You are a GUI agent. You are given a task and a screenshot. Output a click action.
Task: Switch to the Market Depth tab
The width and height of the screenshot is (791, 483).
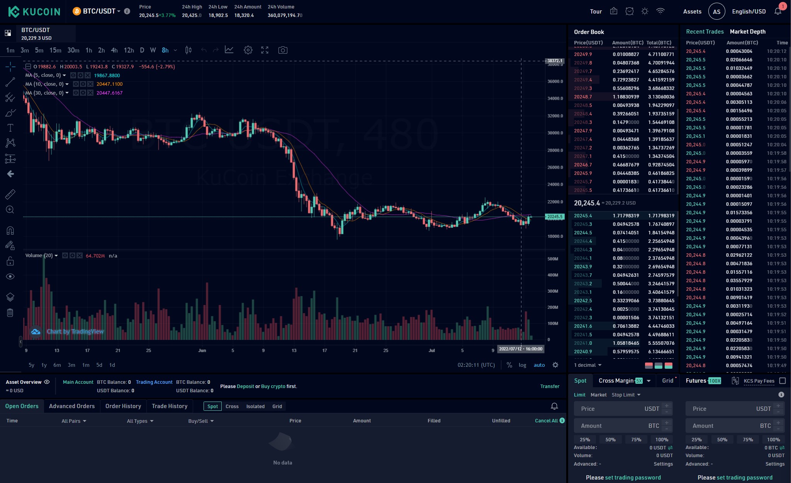[747, 32]
